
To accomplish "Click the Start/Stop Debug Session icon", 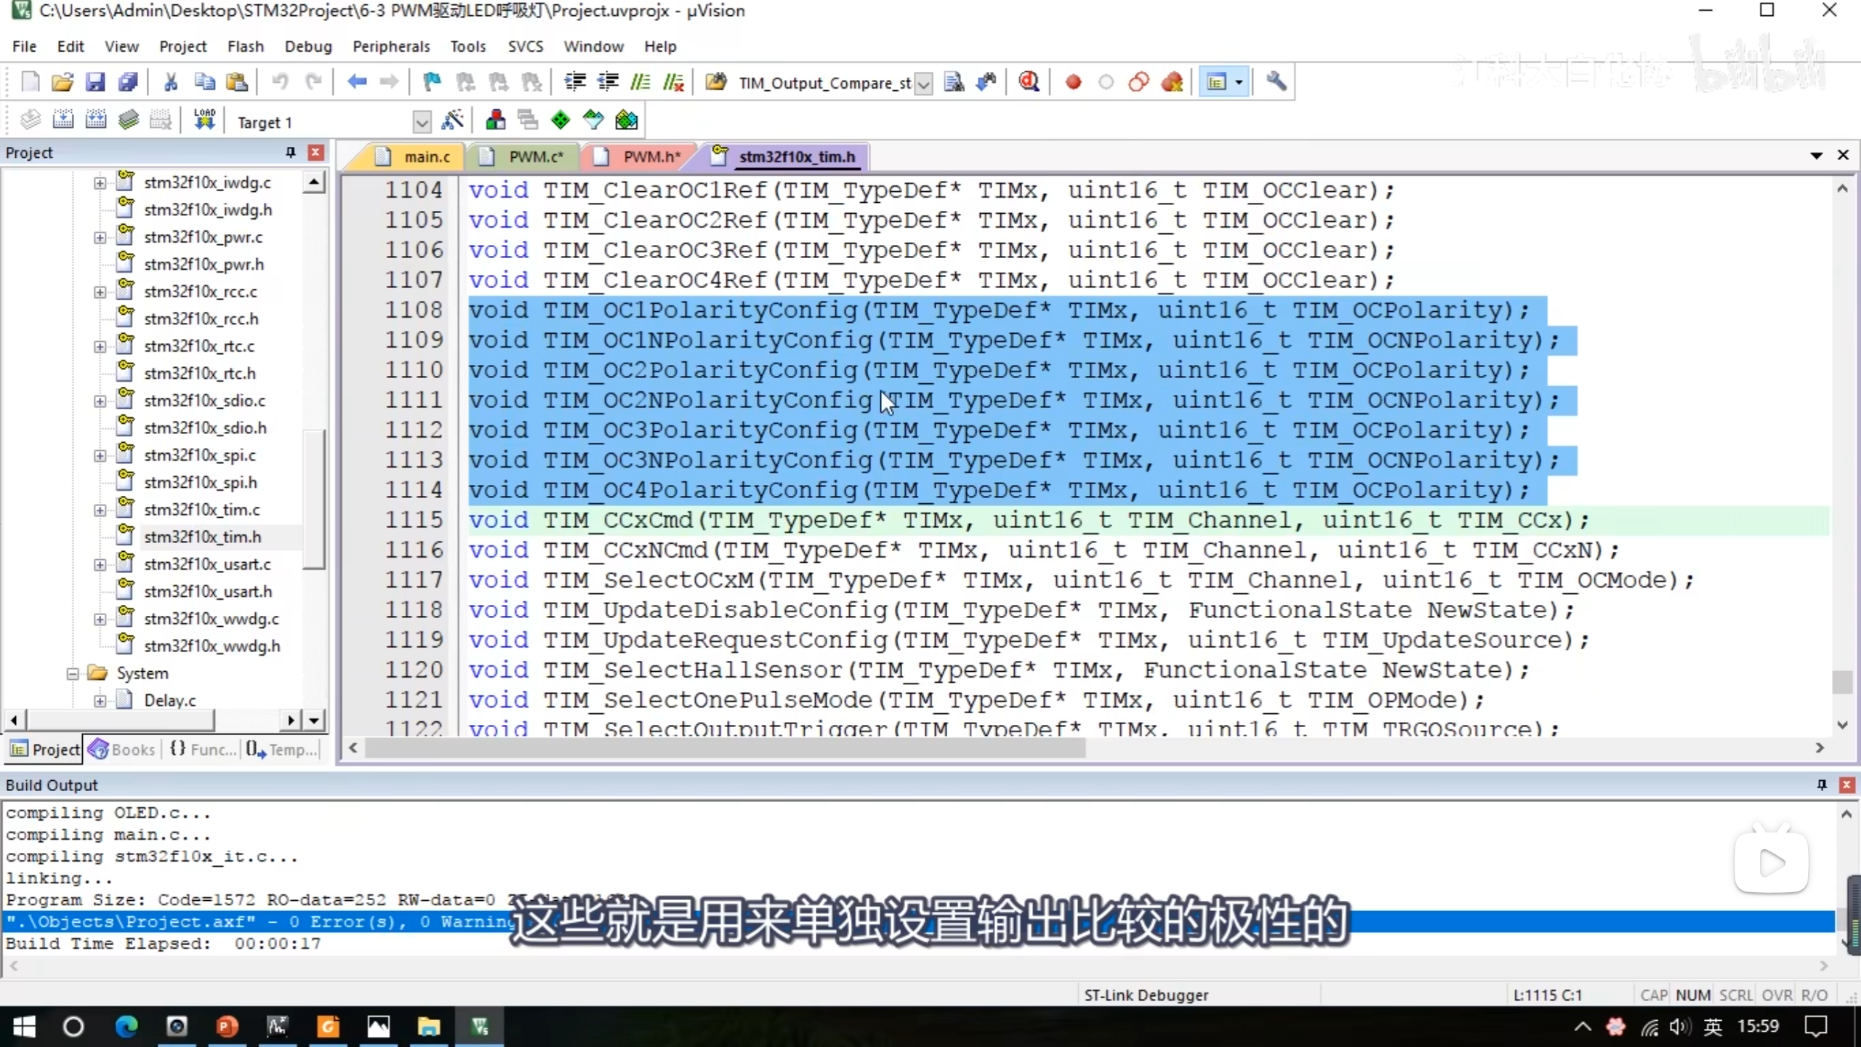I will [x=1028, y=82].
